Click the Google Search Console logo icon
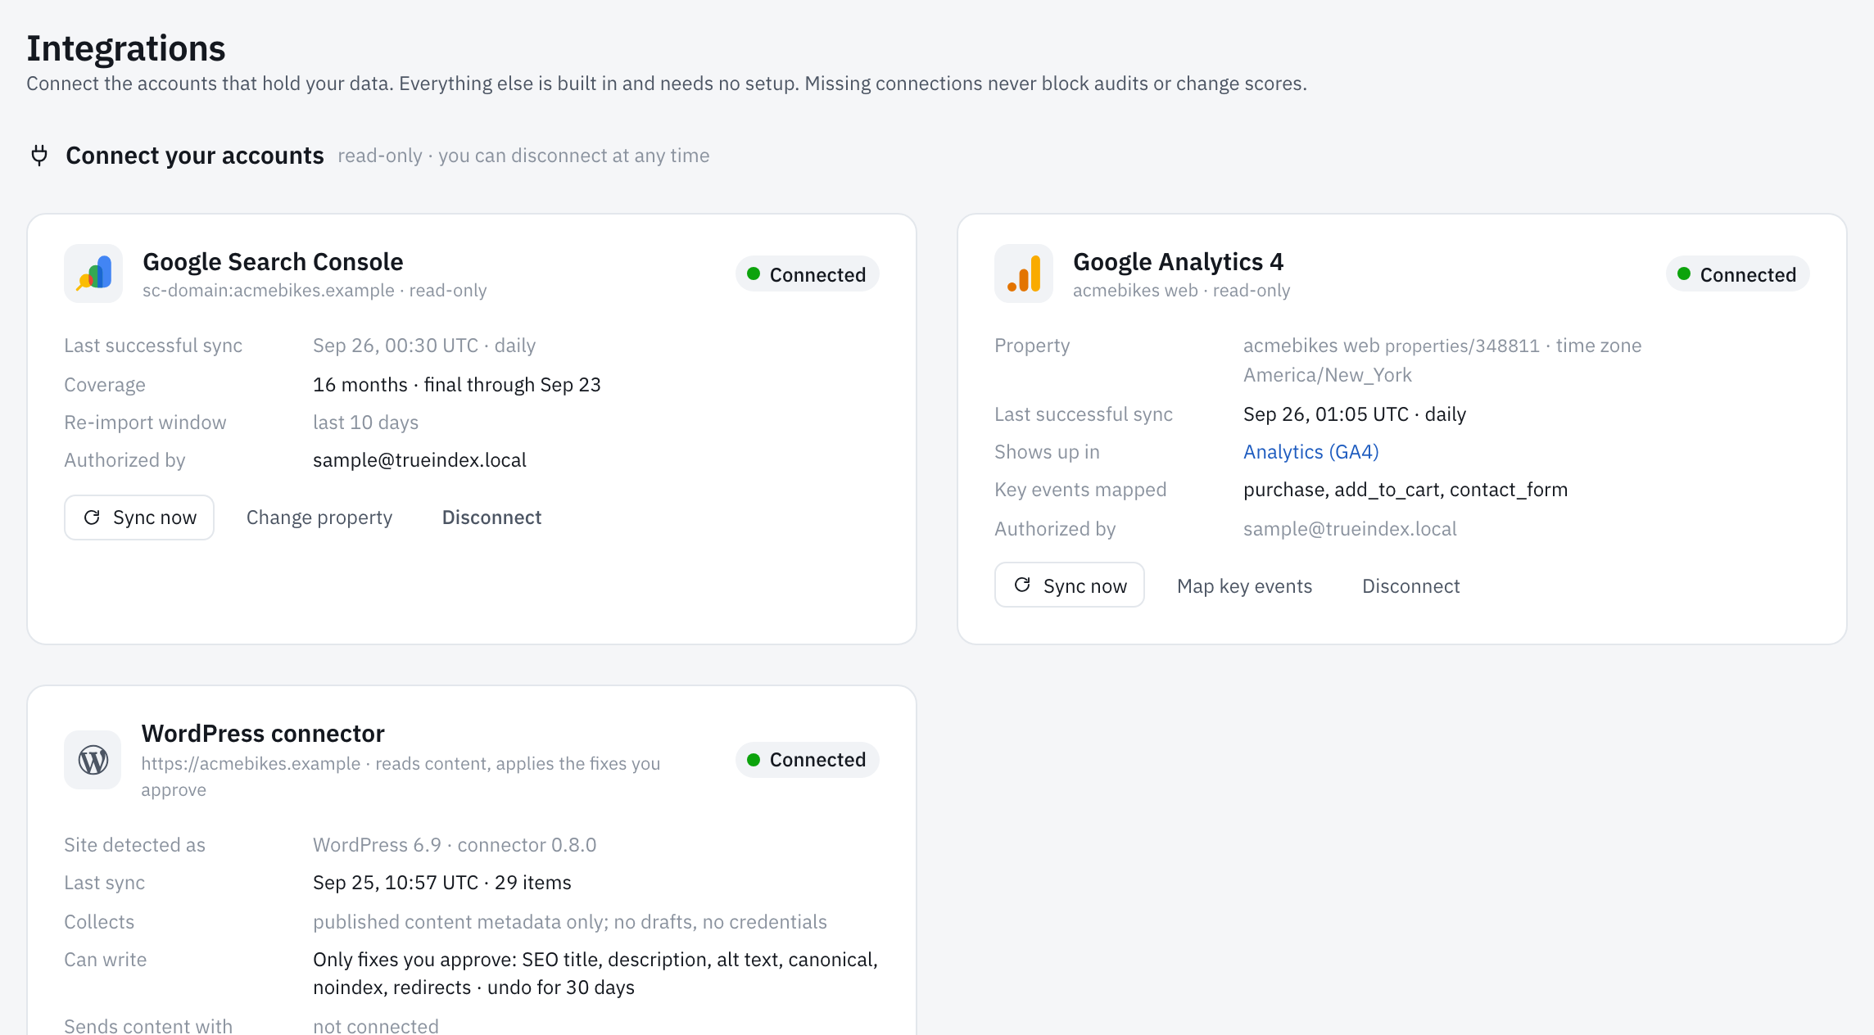The height and width of the screenshot is (1035, 1874). 93,273
